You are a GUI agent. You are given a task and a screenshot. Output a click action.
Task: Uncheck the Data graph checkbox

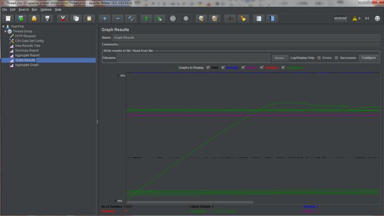(x=208, y=67)
